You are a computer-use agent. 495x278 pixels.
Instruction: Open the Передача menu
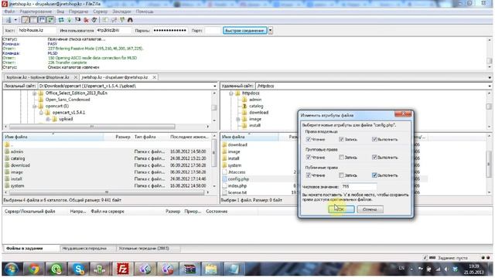[79, 12]
